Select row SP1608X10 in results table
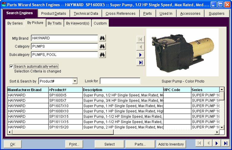 click(113, 111)
